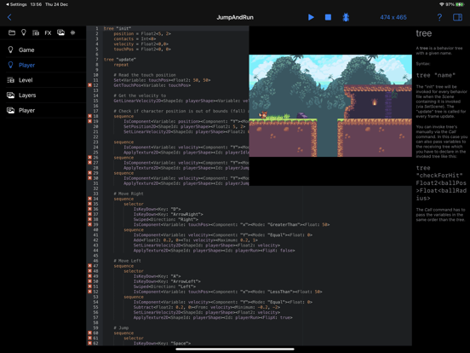This screenshot has height=353, width=470.
Task: Stop the game with the square button
Action: pos(328,17)
